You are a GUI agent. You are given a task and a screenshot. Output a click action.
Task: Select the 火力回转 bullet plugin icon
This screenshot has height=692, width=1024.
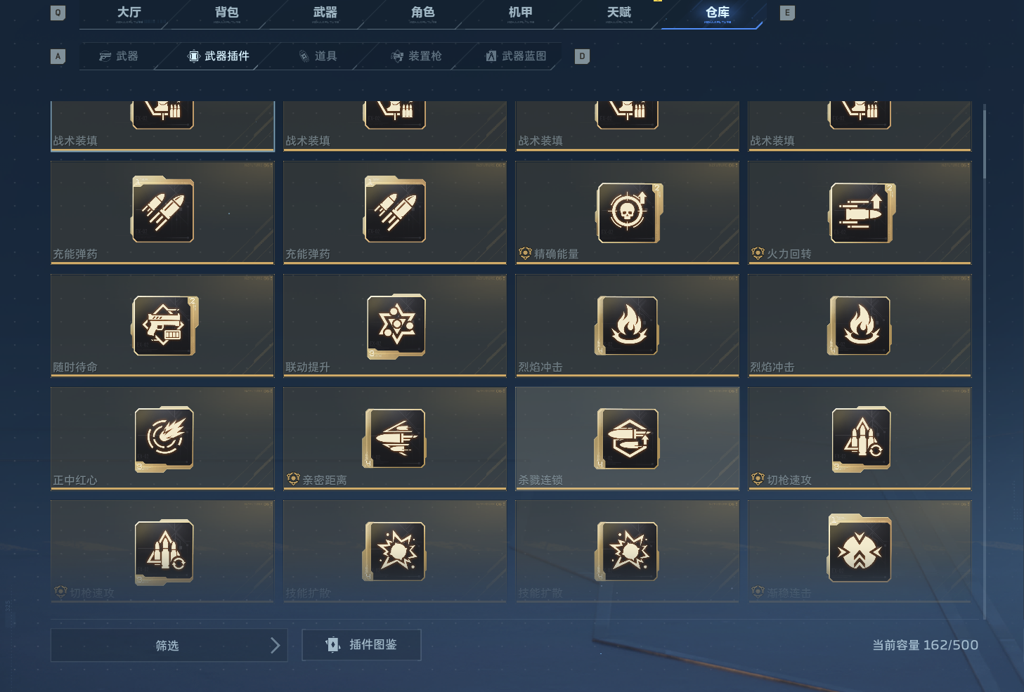point(860,212)
